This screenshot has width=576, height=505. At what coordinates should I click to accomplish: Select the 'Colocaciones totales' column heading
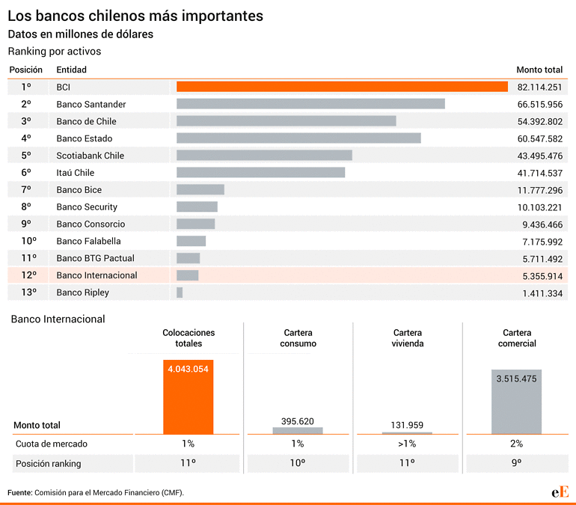click(189, 338)
